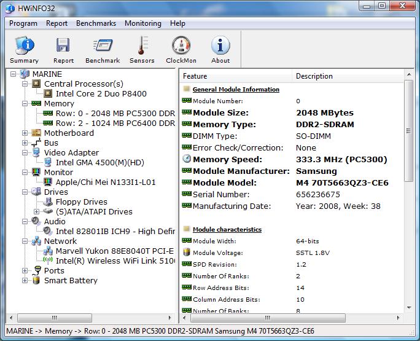This screenshot has height=341, width=420.
Task: Click the SPD Revision row label
Action: pos(215,265)
